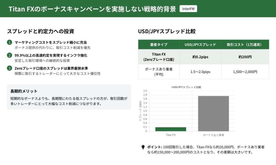Select the 業者タイプ table column header

(159, 44)
